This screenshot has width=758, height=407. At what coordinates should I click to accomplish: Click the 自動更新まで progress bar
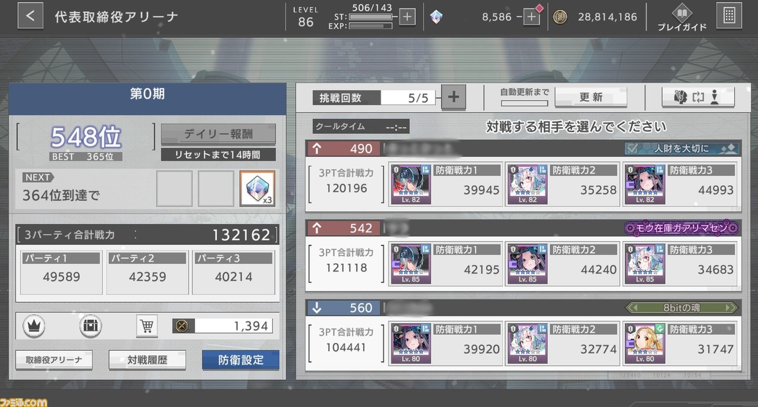click(524, 103)
